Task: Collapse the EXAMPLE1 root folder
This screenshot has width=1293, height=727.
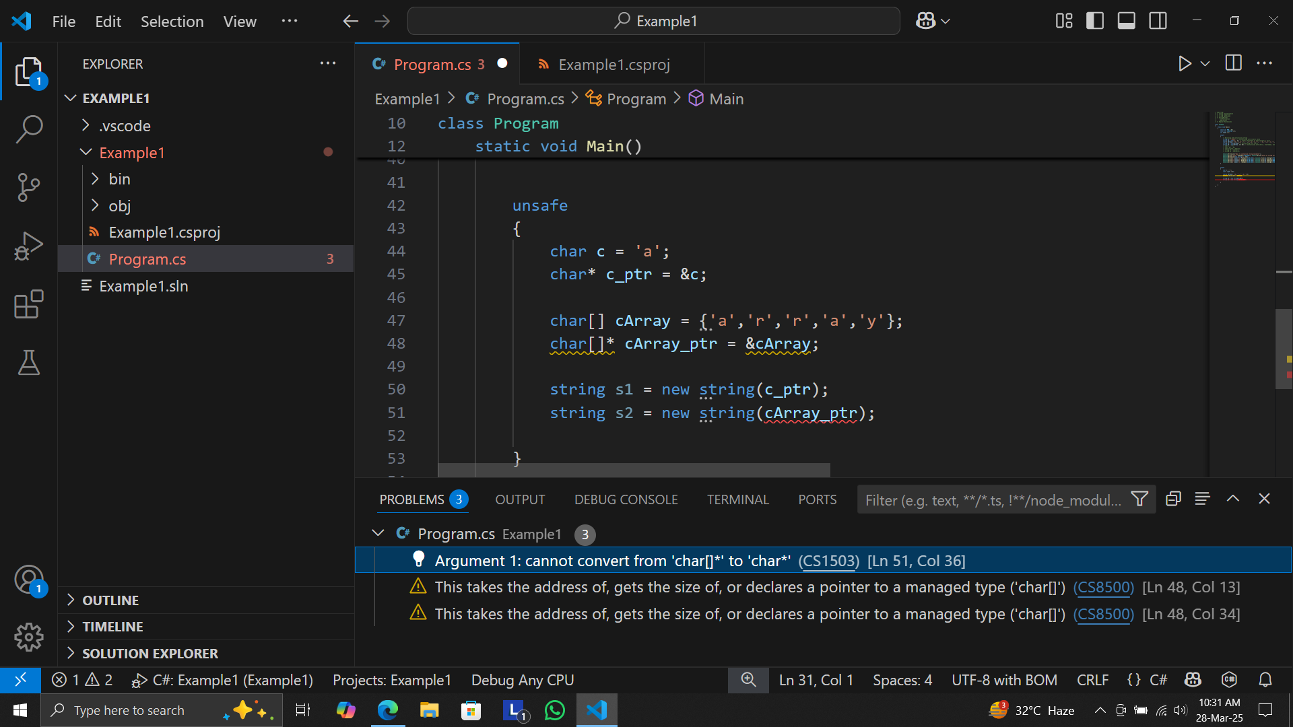Action: 70,98
